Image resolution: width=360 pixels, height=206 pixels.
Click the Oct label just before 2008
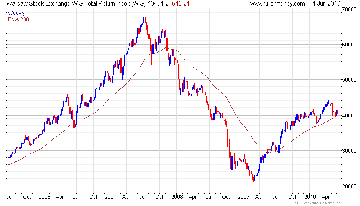click(x=159, y=197)
